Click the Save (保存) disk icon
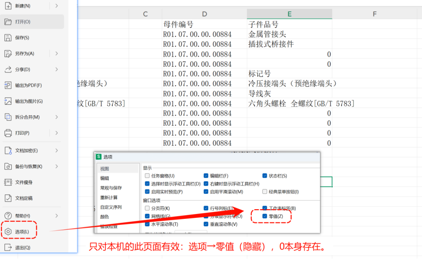Screen dimensions: 422x259 click(8, 38)
